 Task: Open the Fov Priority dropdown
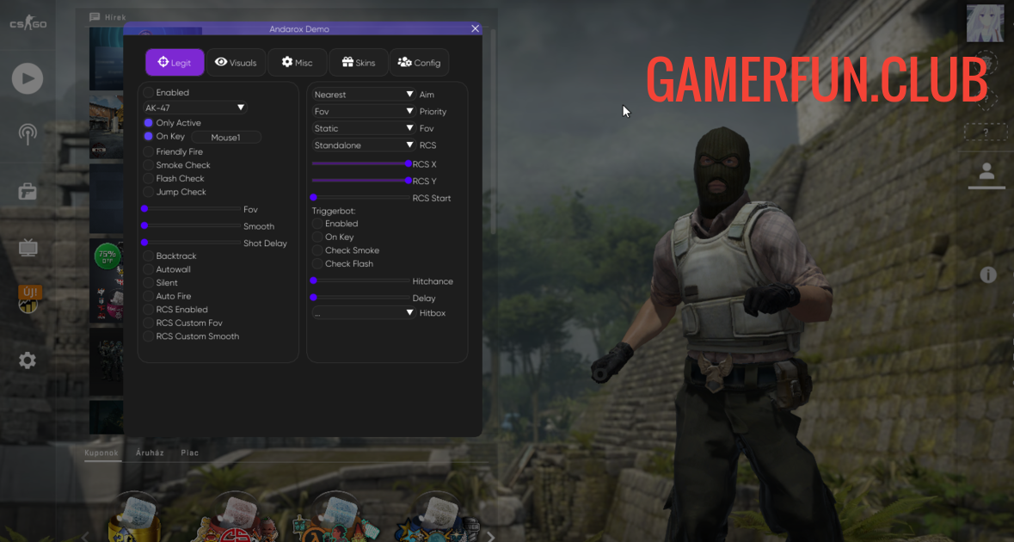pos(364,111)
